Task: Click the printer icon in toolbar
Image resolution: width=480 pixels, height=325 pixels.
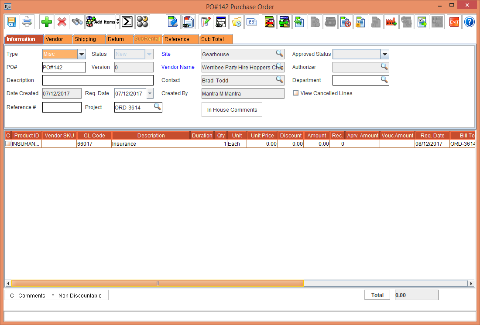Action: (27, 21)
